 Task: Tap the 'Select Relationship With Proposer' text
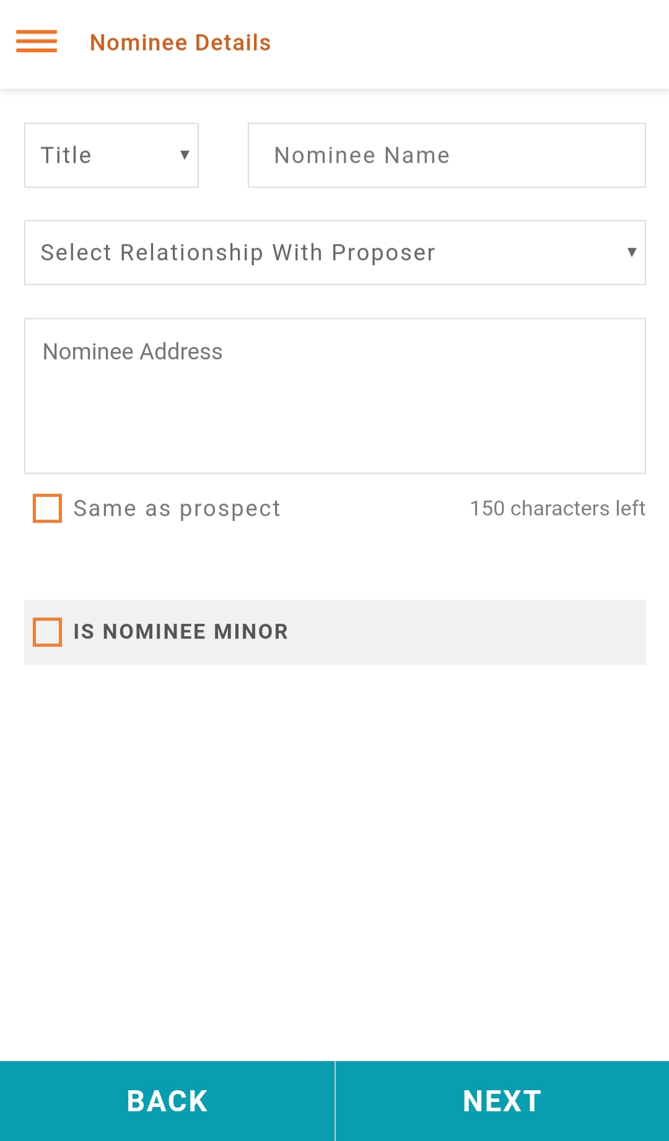[x=238, y=253]
